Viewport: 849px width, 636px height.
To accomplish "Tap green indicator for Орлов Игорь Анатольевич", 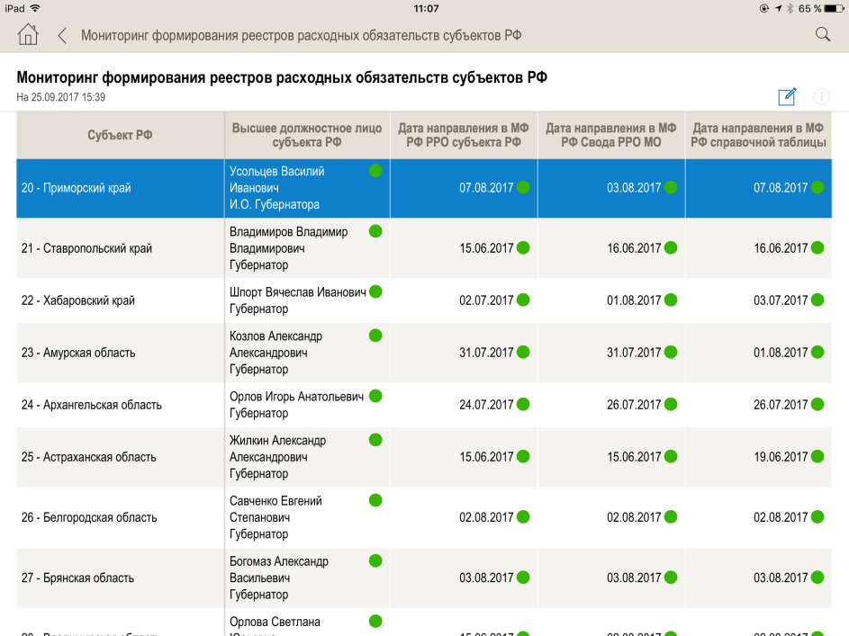I will [375, 396].
